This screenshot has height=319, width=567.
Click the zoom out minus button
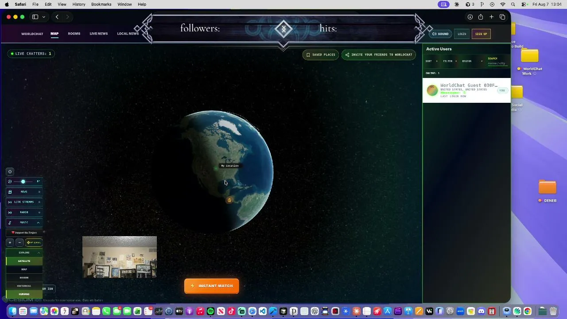[19, 242]
